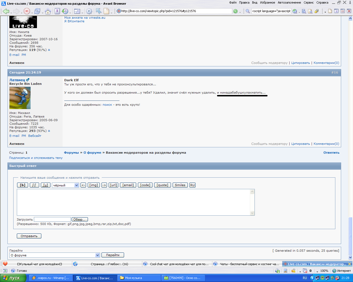Toggle bold [b] formatting button

tap(23, 185)
